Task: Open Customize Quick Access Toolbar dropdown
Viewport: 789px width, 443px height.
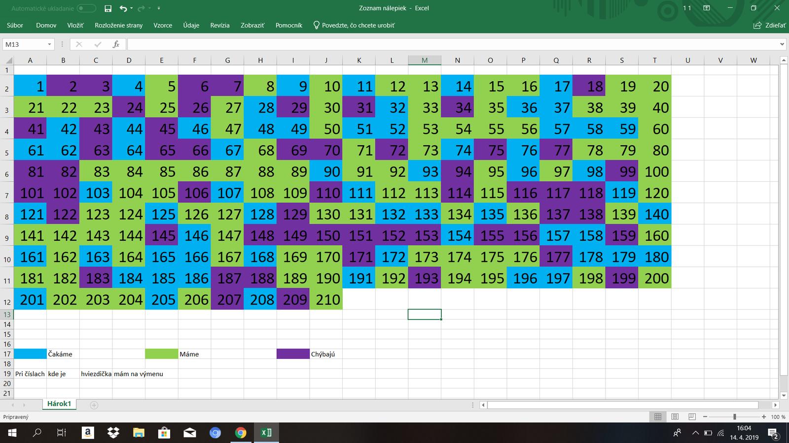Action: tap(158, 8)
